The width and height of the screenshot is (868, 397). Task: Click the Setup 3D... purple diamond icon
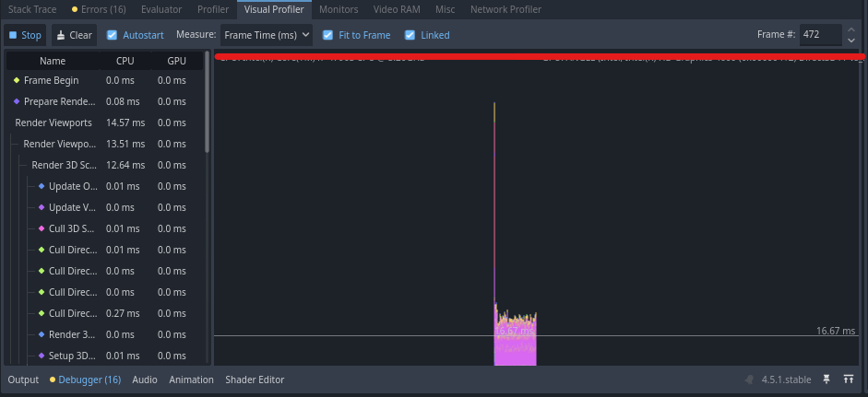point(42,356)
